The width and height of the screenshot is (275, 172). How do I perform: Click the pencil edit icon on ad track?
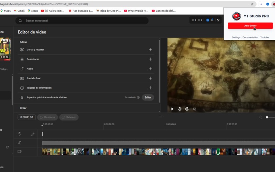point(33,134)
